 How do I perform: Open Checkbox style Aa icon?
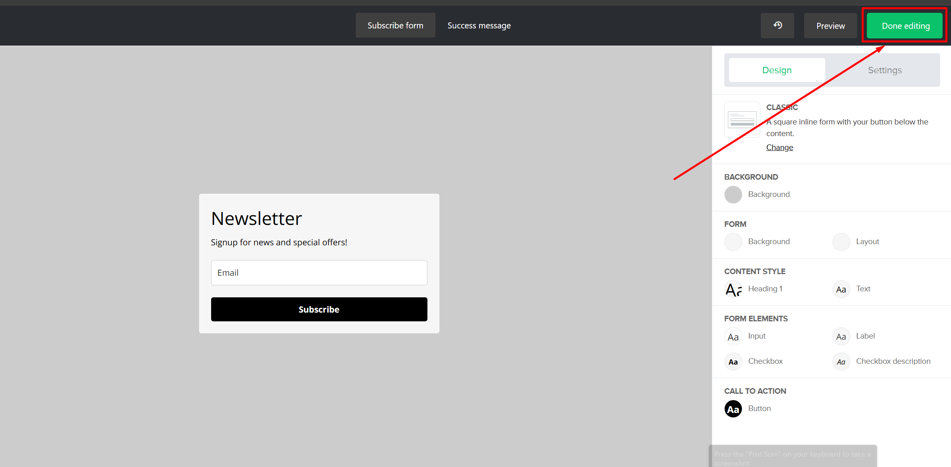click(733, 362)
